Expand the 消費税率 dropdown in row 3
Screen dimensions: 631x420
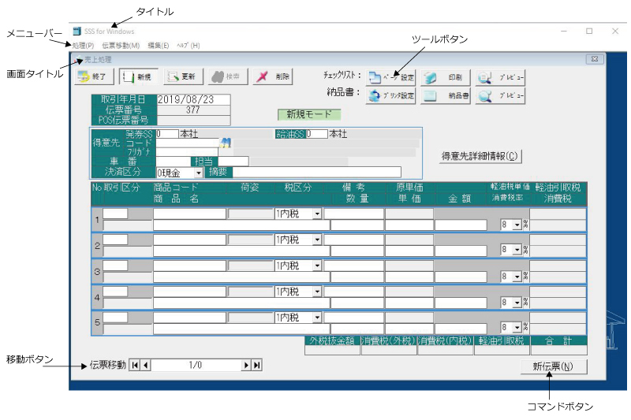coord(517,277)
